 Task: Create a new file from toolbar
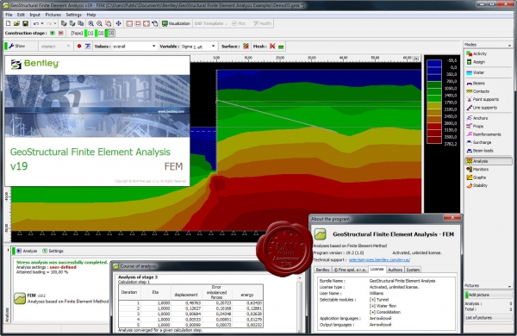[9, 23]
